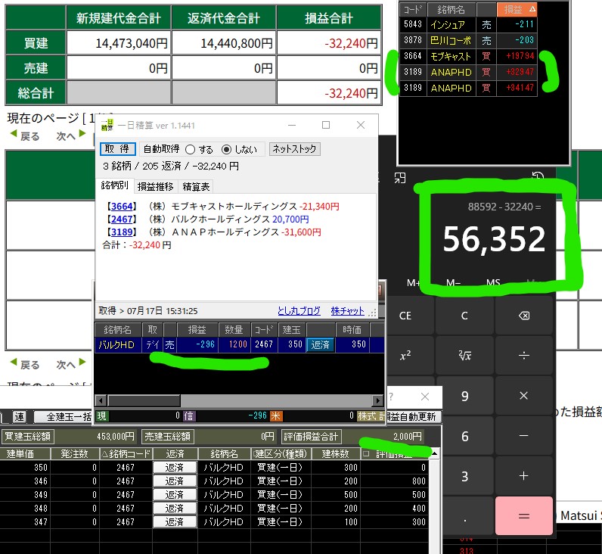Click the 建単価 column header
602x554 pixels.
point(25,454)
